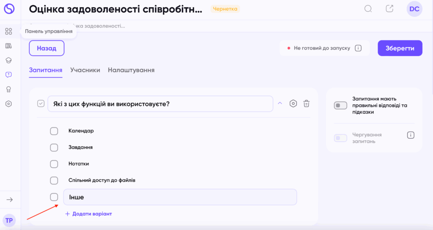433x230 pixels.
Task: Switch to the Учасники tab
Action: tap(85, 70)
